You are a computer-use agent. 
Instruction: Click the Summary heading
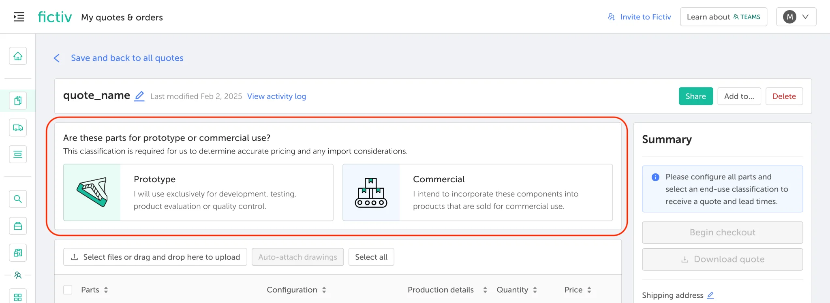(x=667, y=139)
